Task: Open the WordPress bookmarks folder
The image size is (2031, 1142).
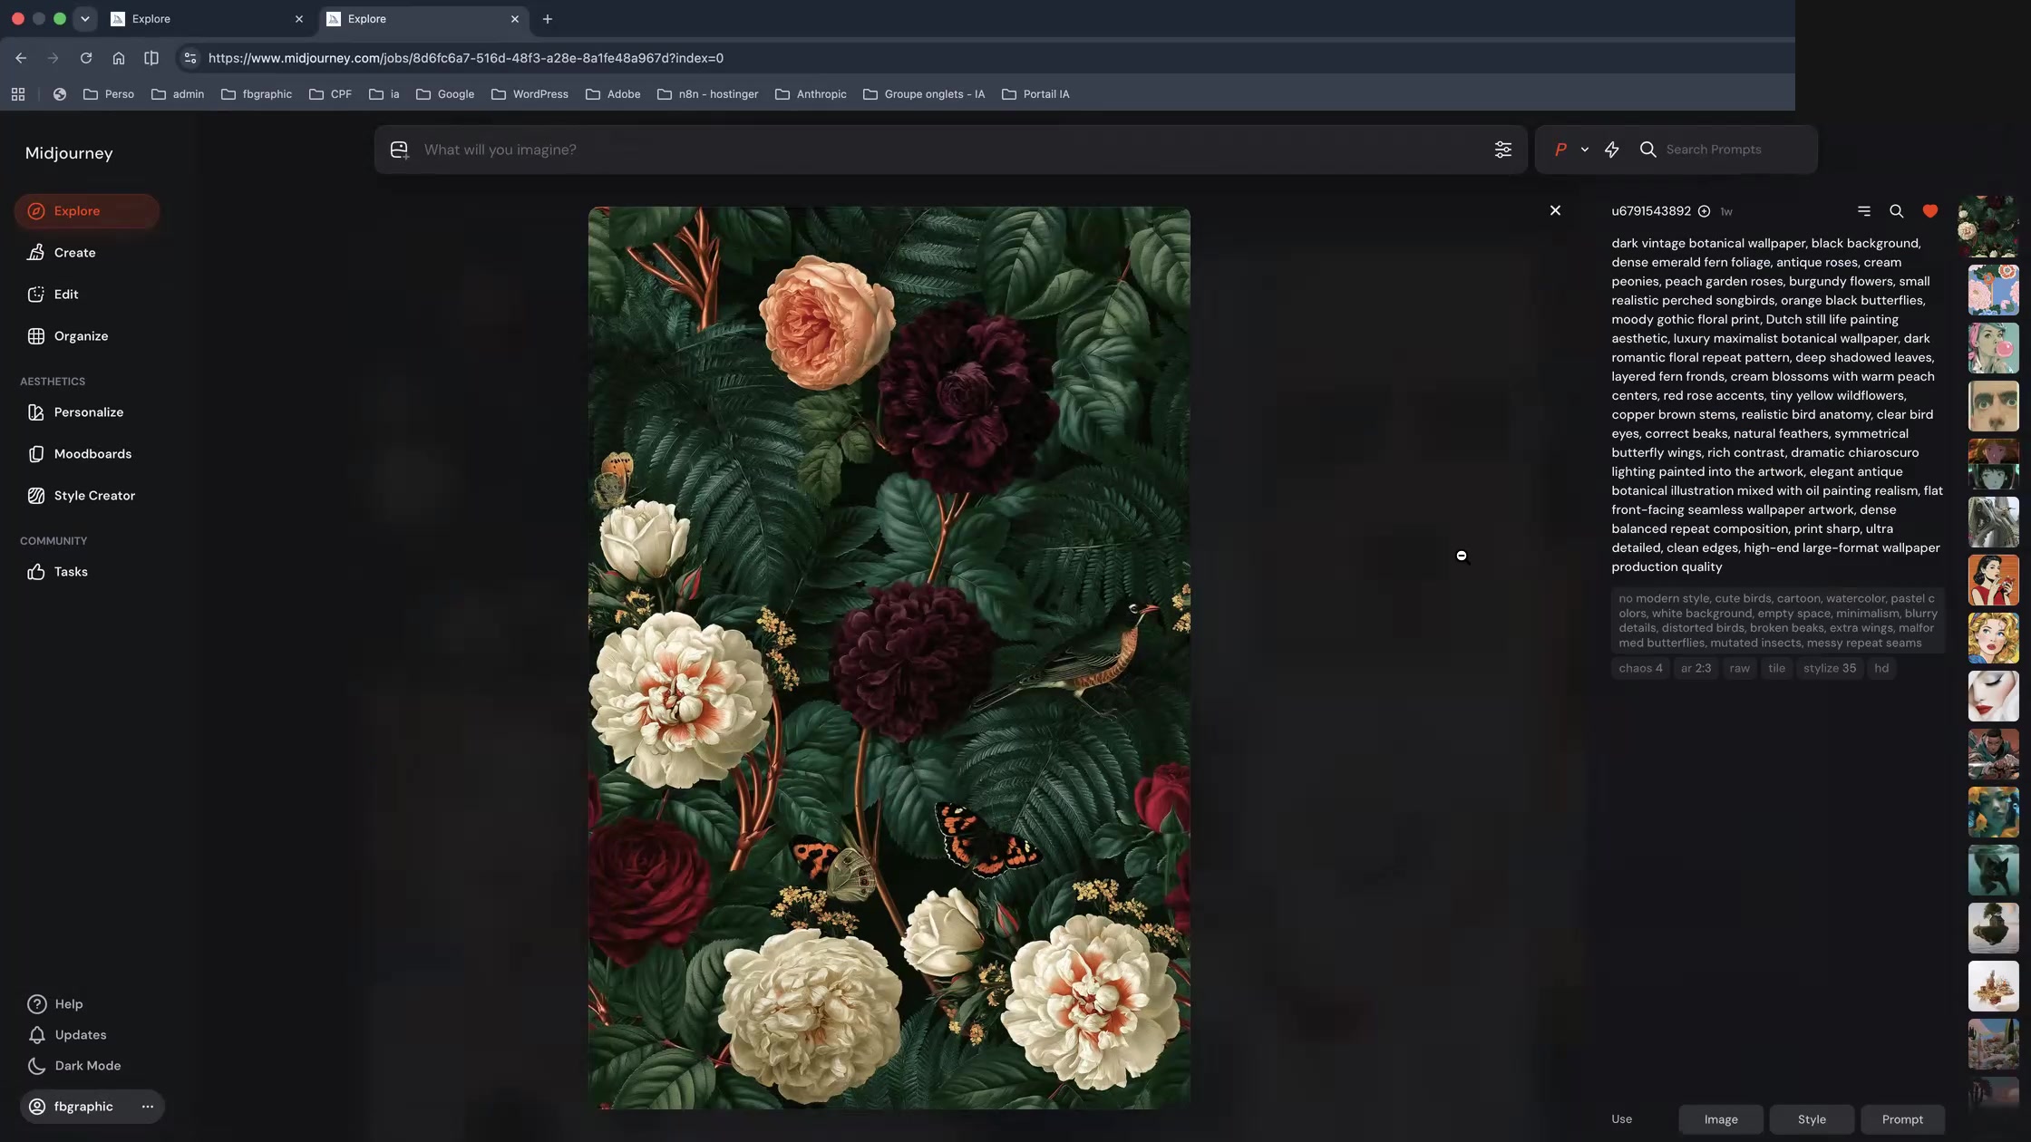Action: 530,94
